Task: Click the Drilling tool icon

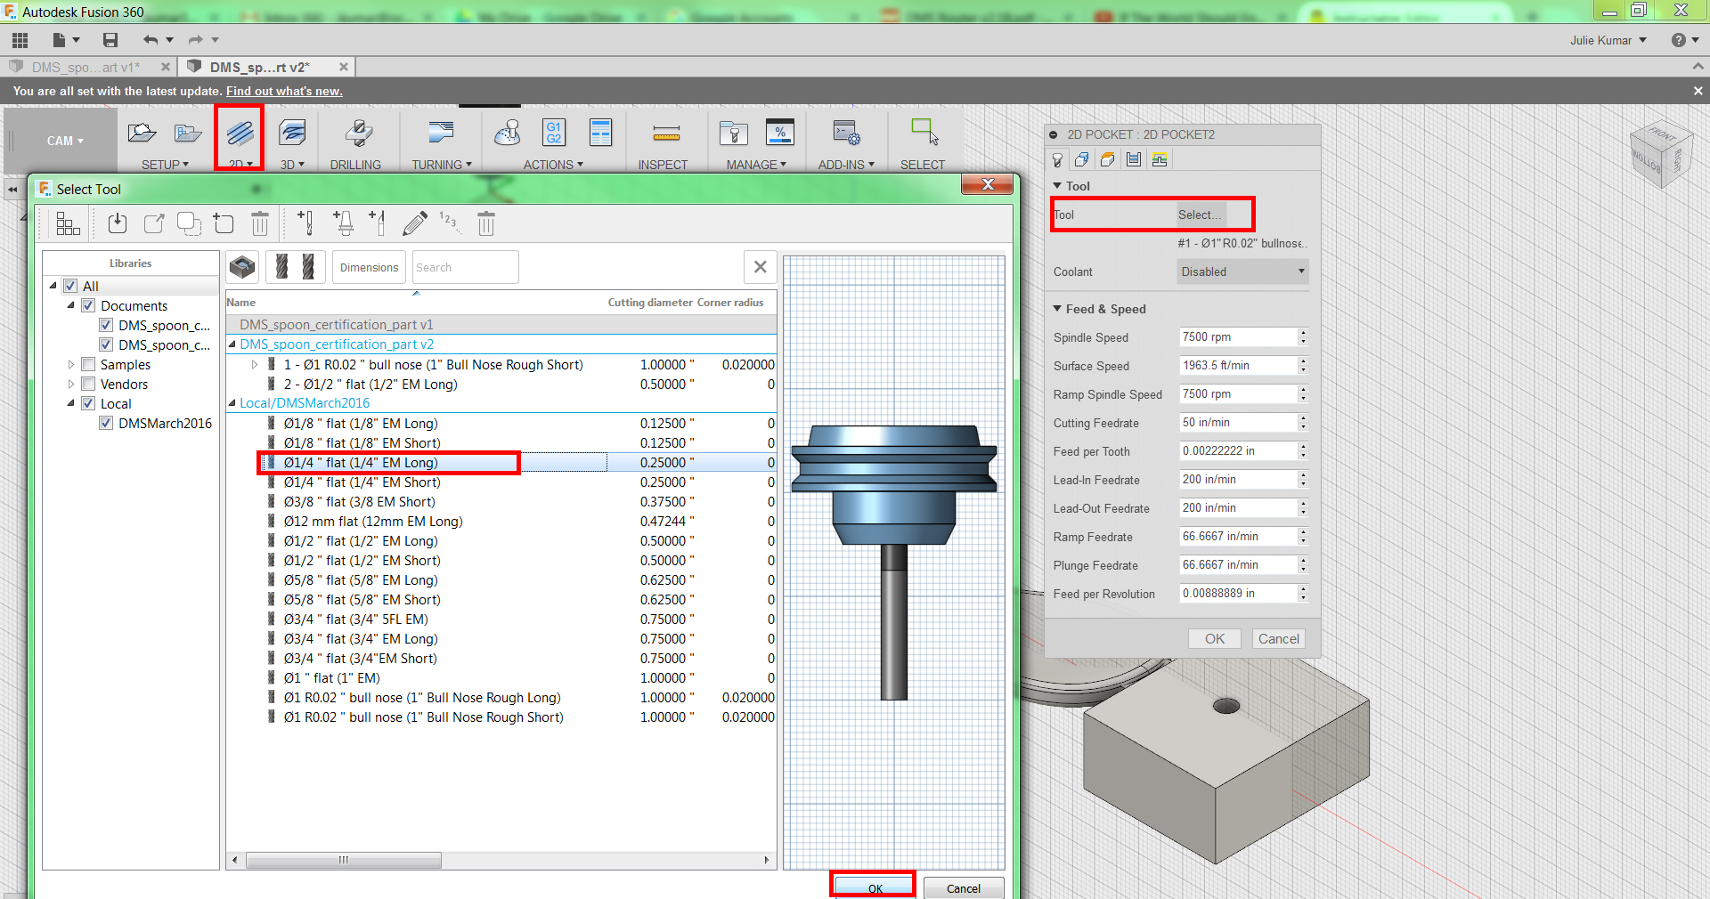Action: tap(358, 134)
